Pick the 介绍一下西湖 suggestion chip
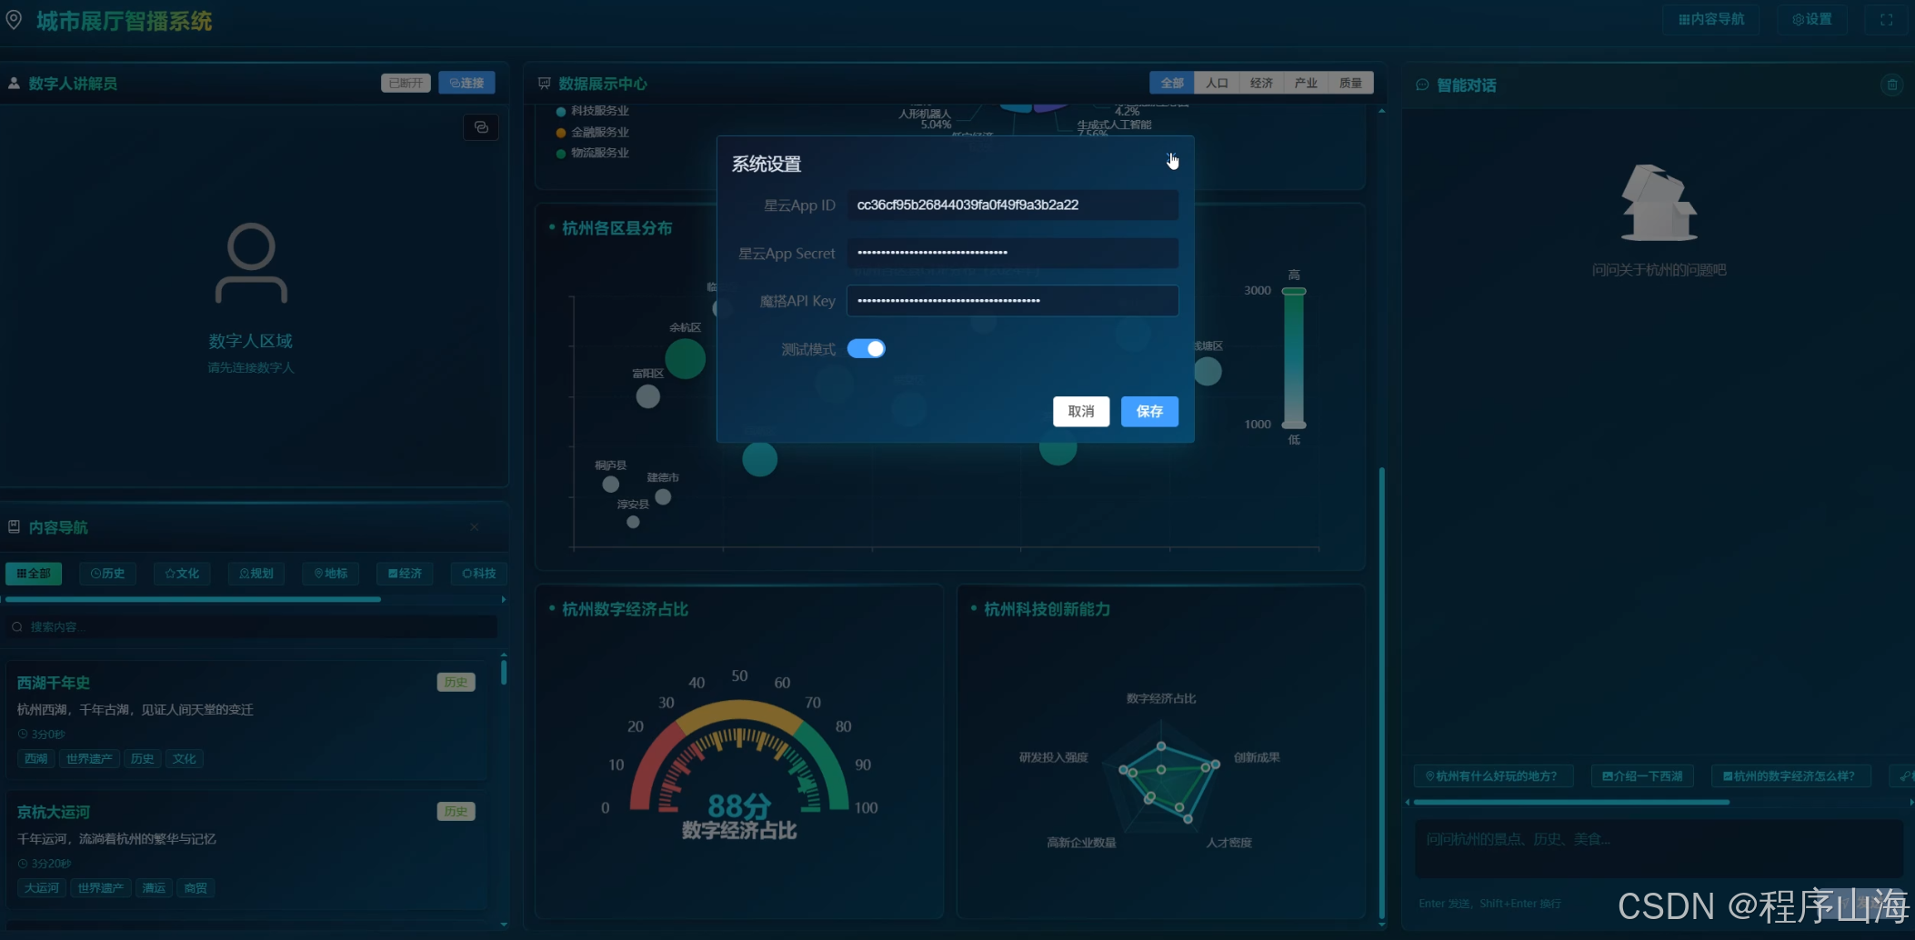The width and height of the screenshot is (1915, 940). click(x=1642, y=776)
